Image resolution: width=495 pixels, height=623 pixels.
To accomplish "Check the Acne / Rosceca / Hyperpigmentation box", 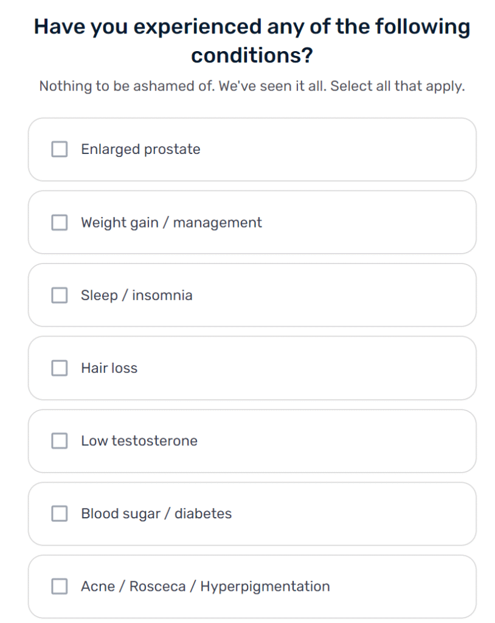I will tap(59, 586).
